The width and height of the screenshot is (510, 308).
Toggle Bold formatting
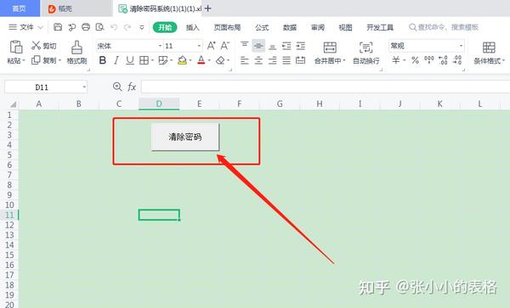point(103,60)
